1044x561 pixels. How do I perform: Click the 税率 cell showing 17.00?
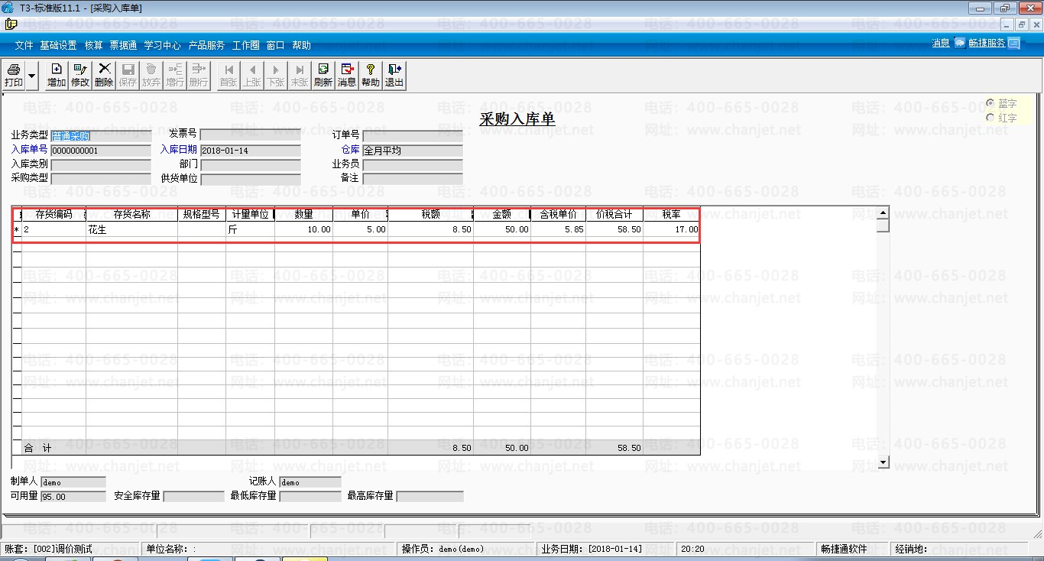(x=671, y=229)
